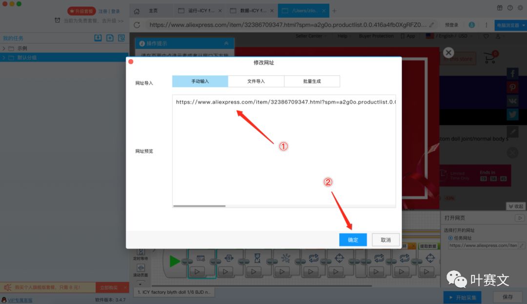This screenshot has width=527, height=304.
Task: Click the Pinterest icon on the webpage
Action: point(512,87)
